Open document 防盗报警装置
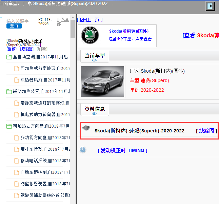This screenshot has width=219, height=204. coord(45,184)
